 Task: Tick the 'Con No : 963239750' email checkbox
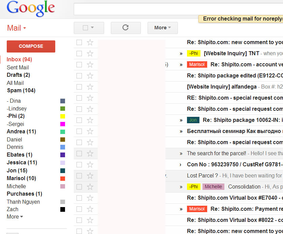pos(79,165)
